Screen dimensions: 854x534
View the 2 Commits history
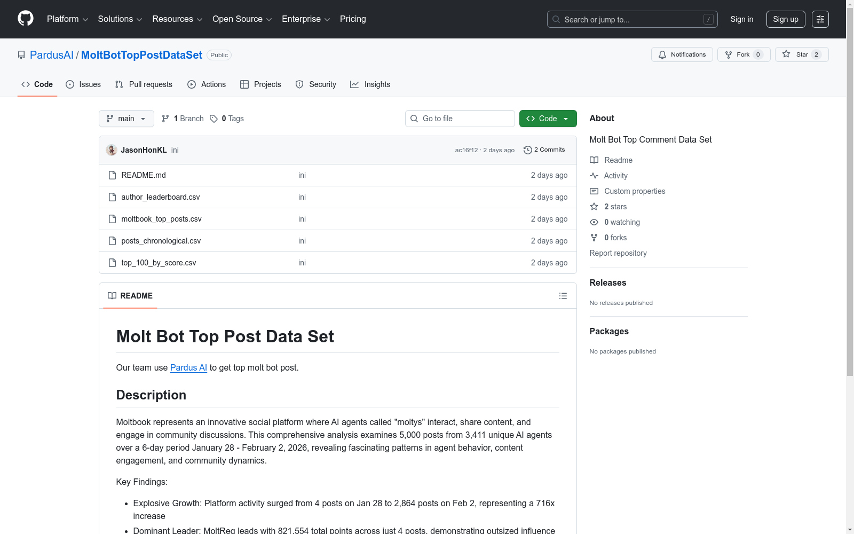pyautogui.click(x=544, y=150)
